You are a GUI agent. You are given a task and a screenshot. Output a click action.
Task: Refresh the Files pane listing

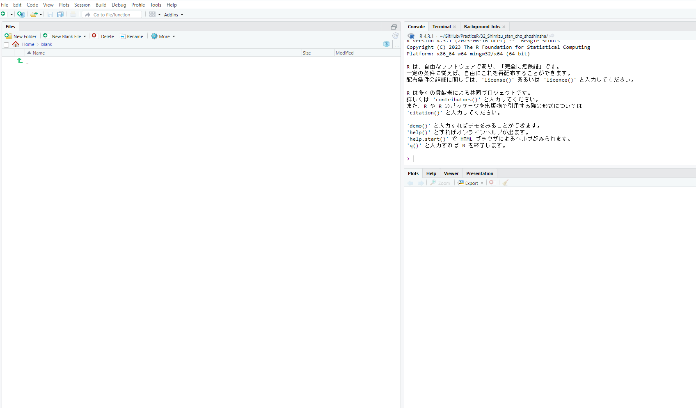click(x=395, y=36)
